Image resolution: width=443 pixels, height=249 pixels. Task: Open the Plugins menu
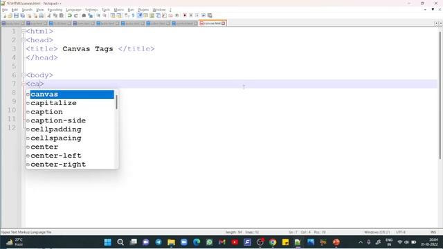pyautogui.click(x=143, y=10)
